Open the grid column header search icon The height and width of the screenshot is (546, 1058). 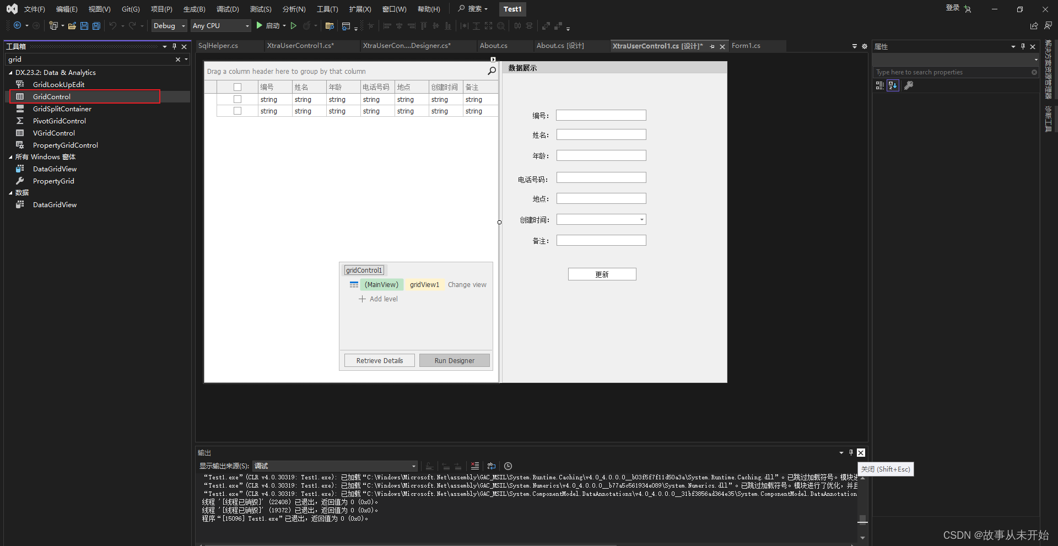click(491, 71)
